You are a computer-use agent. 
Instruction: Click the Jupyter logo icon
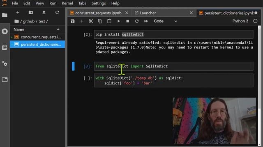click(5, 3)
